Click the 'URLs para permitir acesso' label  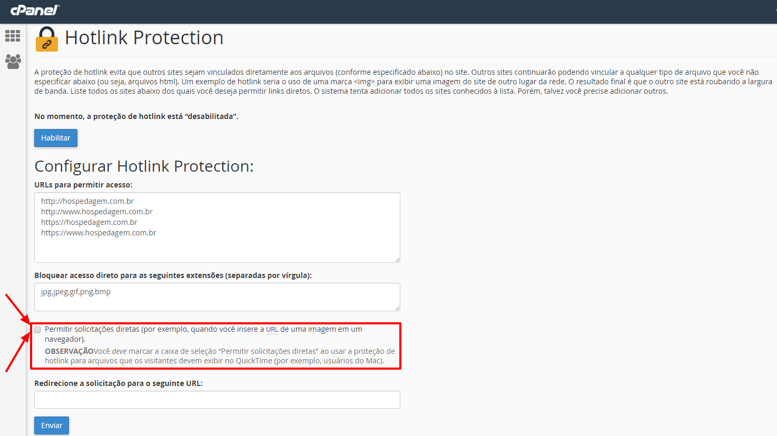[x=83, y=185]
